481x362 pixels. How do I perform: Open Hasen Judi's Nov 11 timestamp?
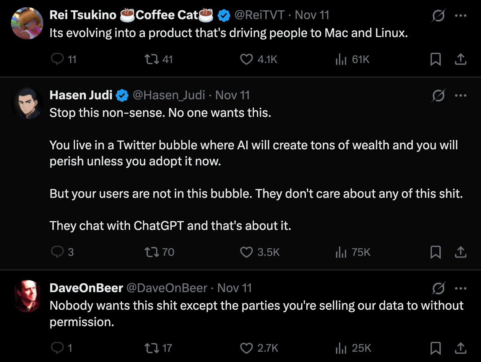click(x=232, y=95)
